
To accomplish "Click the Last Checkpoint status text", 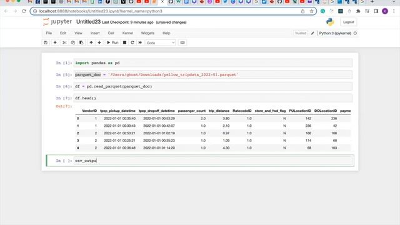I will point(127,22).
